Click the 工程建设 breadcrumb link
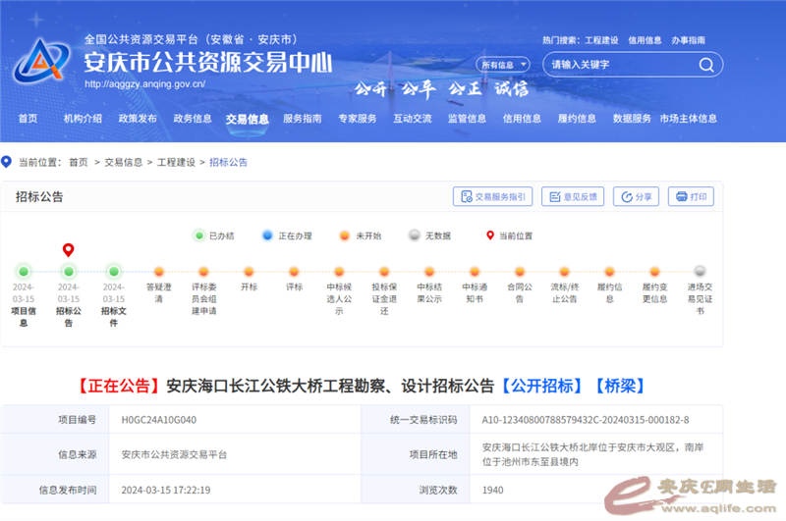This screenshot has width=786, height=521. [x=176, y=162]
